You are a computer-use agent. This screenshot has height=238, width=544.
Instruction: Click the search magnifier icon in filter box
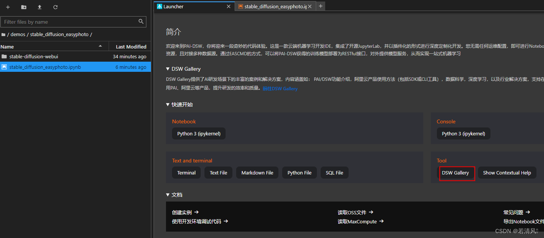pyautogui.click(x=141, y=21)
